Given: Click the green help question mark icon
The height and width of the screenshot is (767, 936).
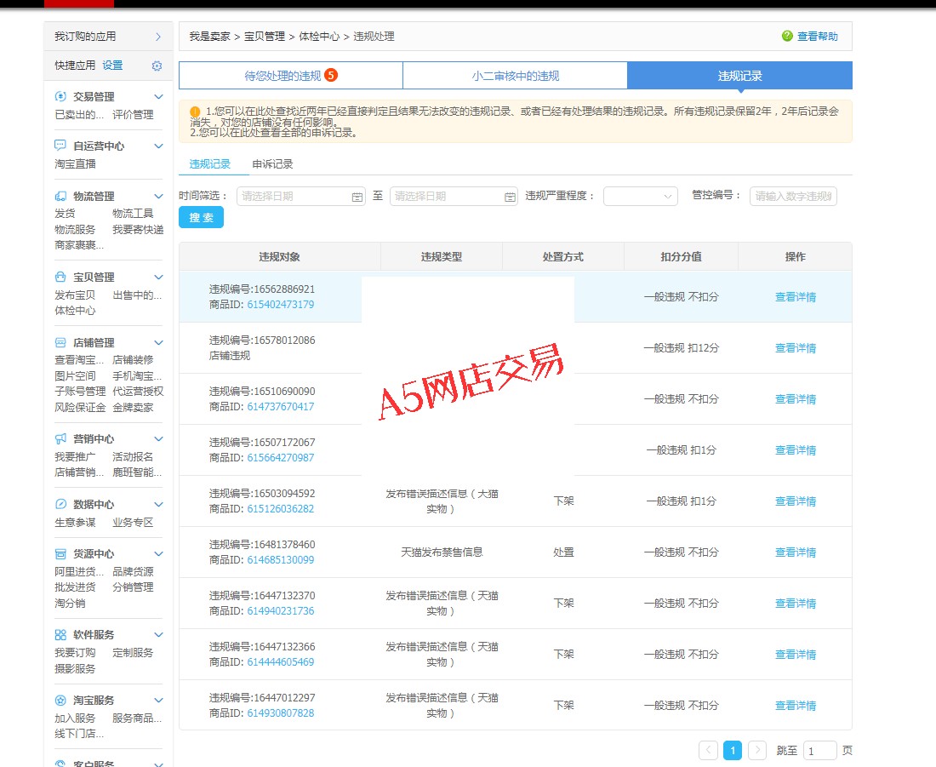Looking at the screenshot, I should click(x=787, y=36).
